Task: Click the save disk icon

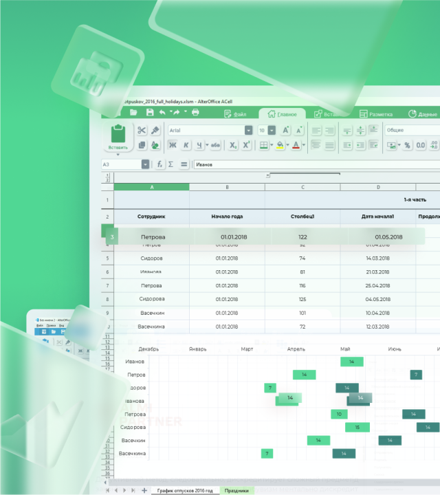Action: coord(149,112)
